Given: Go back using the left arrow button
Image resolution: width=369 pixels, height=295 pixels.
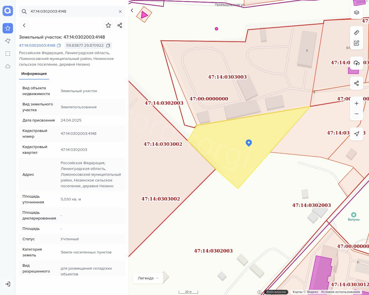Looking at the screenshot, I should pos(24,25).
